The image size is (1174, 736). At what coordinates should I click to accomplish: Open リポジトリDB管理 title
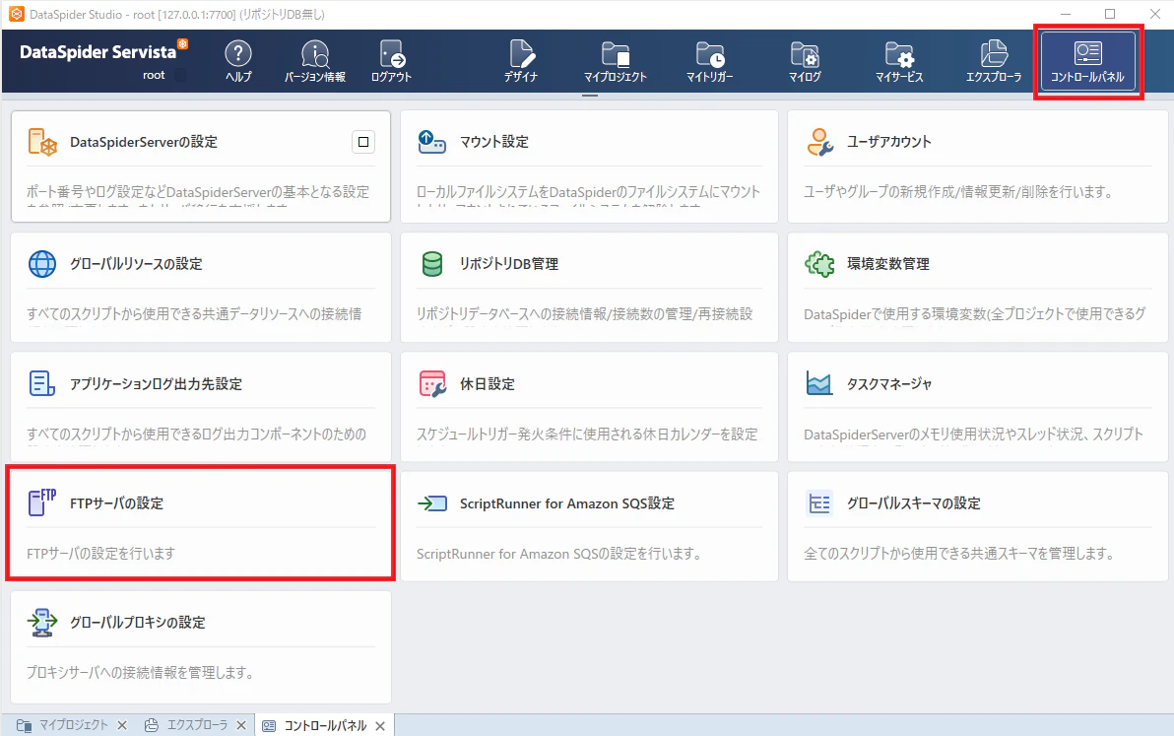pyautogui.click(x=509, y=263)
